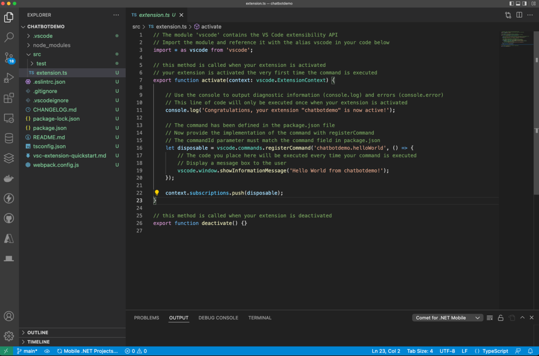Toggle primary side bar layout button
539x356 pixels.
(512, 3)
